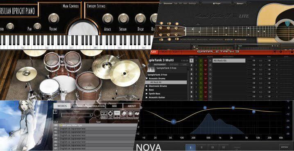Screen dimensions: 294x151
Task: Select the third EQ band node in Nova
Action: click(233, 108)
